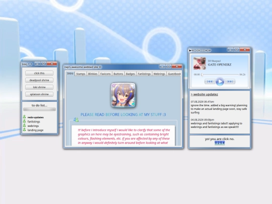272x204 pixels.
Task: Click the to do list progress bar
Action: [x=40, y=109]
